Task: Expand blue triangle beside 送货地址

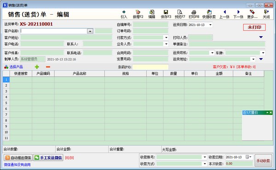Action: (x=261, y=59)
